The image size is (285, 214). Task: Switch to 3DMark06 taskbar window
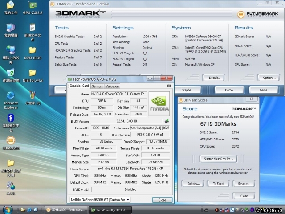point(65,210)
